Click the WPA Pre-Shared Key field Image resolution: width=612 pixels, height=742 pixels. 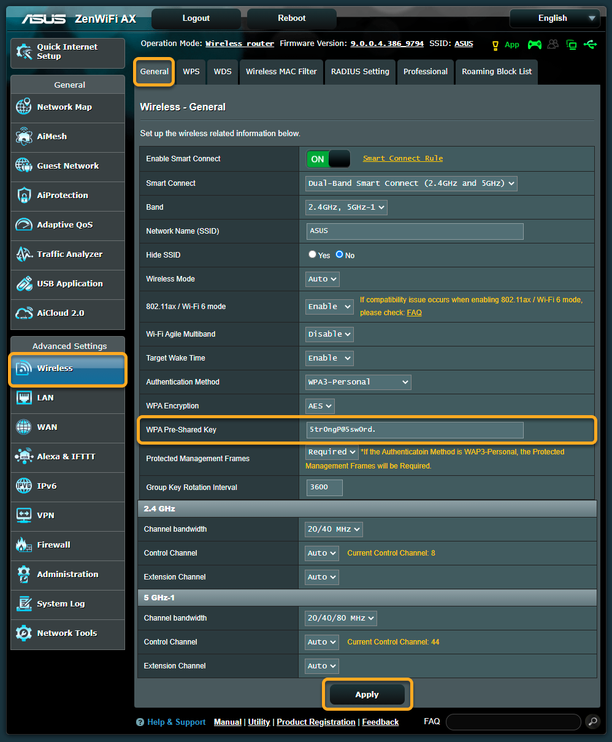[x=415, y=430]
